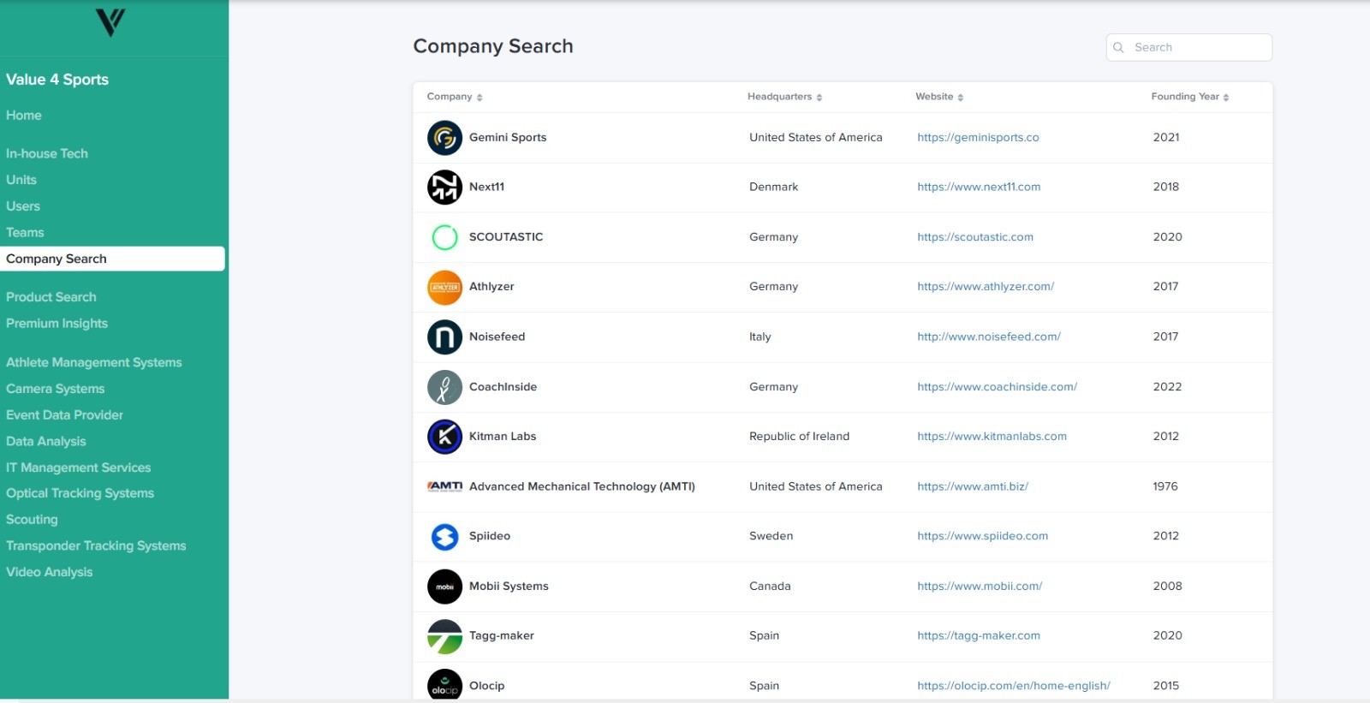Open the www.athlyzer.com website link

[986, 287]
